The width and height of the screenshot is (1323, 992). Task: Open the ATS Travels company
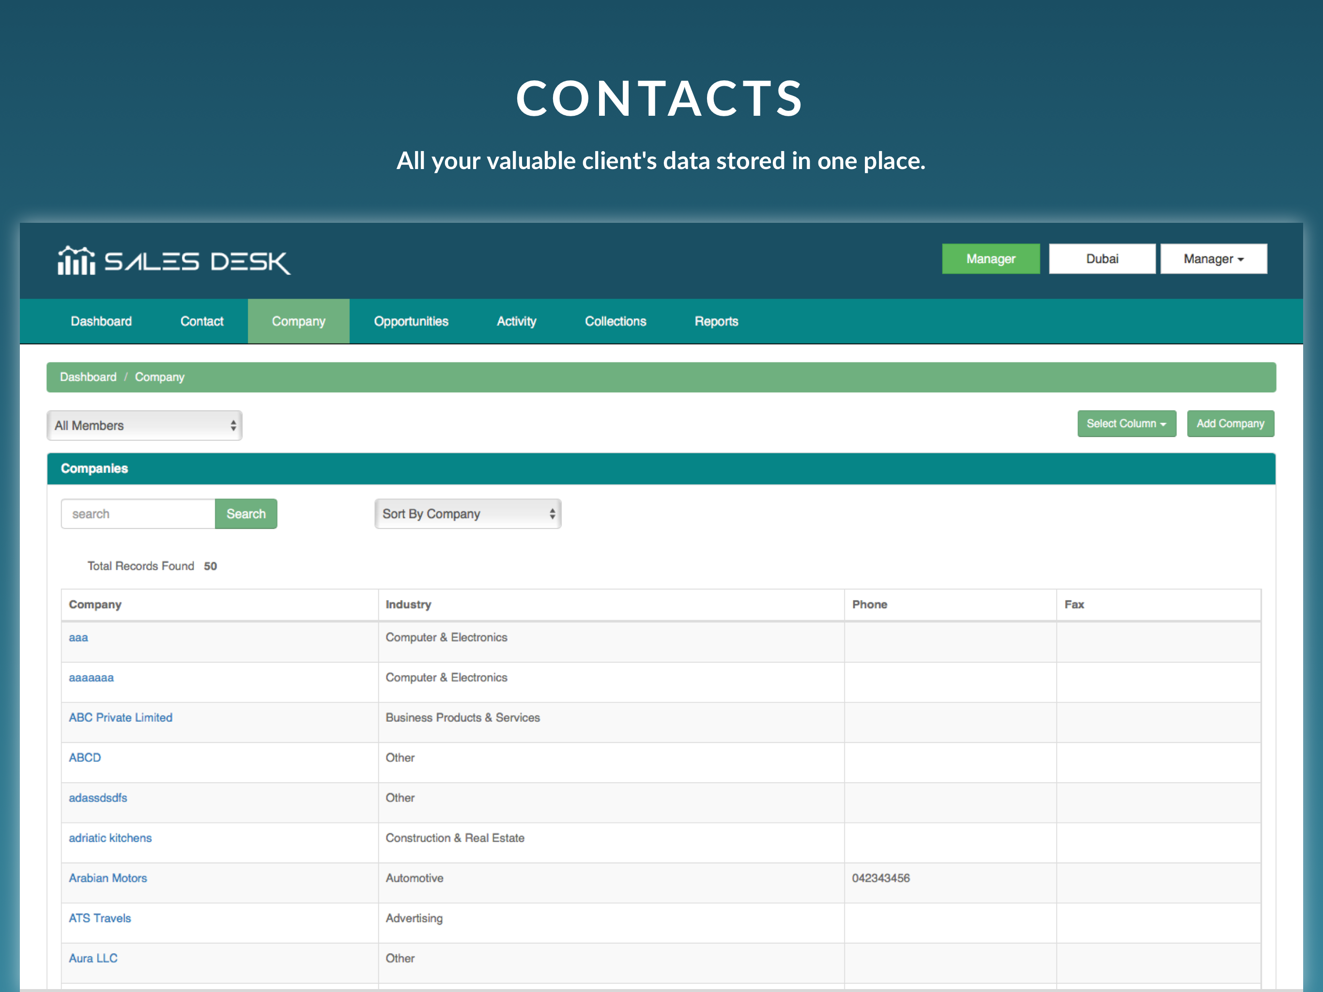click(x=99, y=918)
